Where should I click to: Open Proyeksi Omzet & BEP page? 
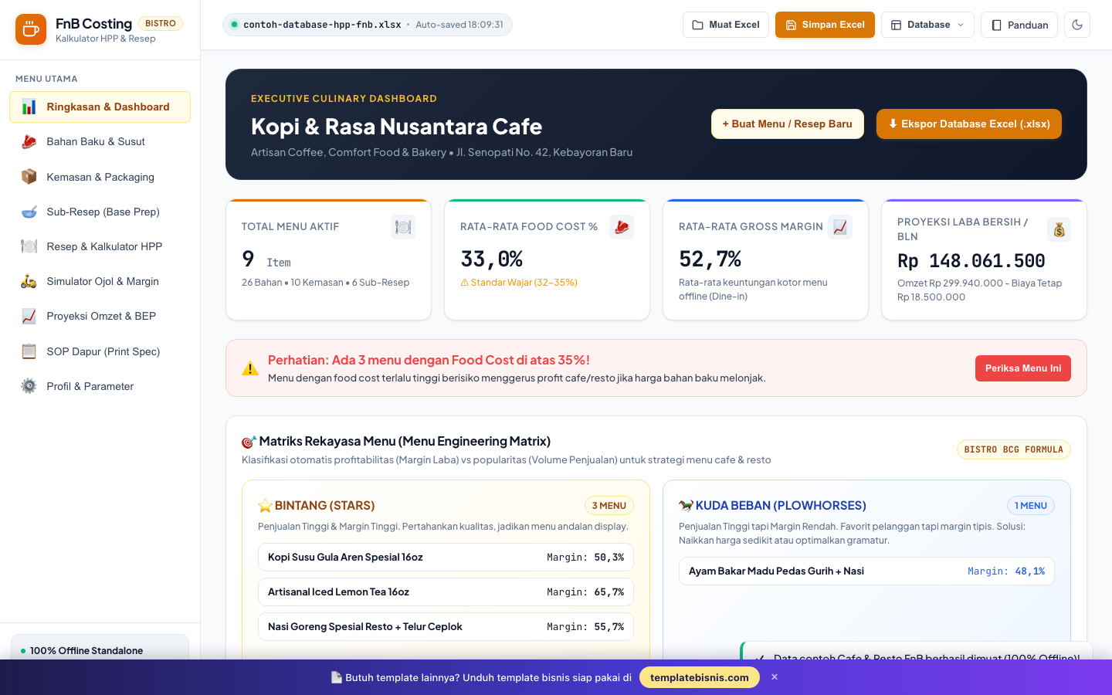[100, 316]
